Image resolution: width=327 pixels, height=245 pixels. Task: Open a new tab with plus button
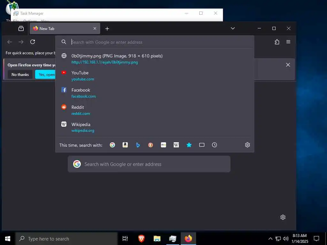click(107, 28)
